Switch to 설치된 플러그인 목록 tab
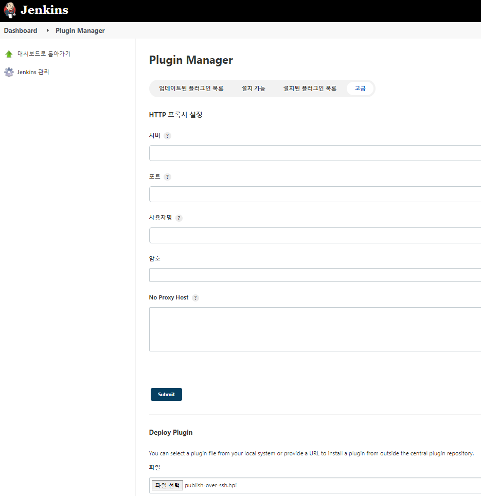Viewport: 481px width, 496px height. point(310,88)
